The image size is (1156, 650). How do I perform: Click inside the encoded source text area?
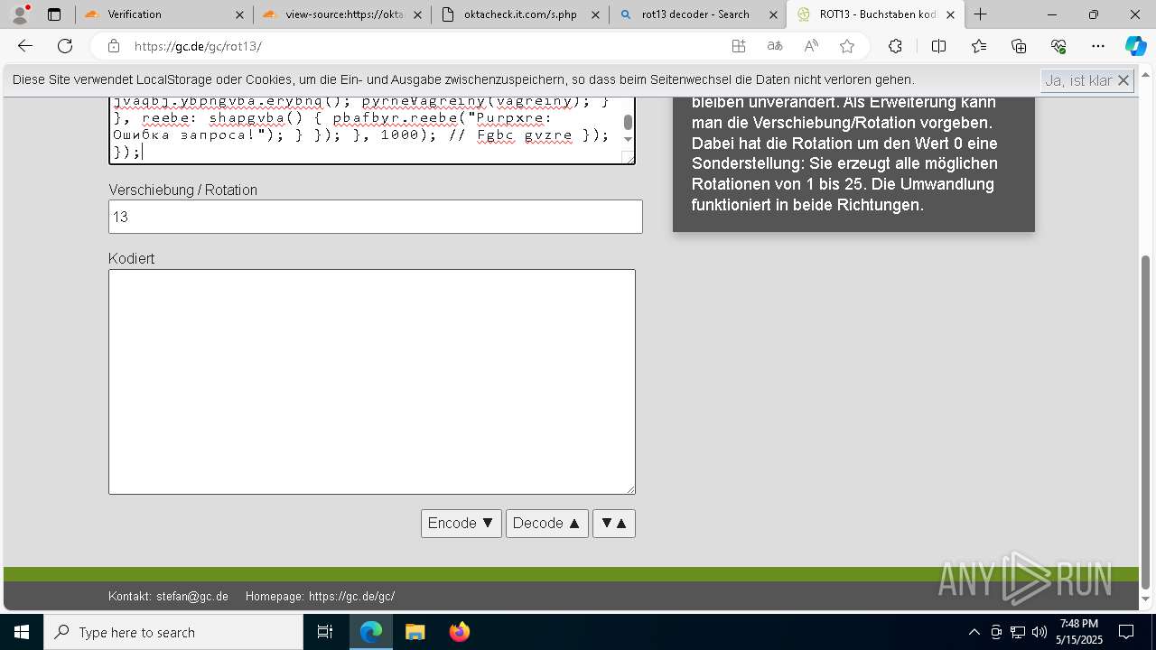pyautogui.click(x=372, y=129)
